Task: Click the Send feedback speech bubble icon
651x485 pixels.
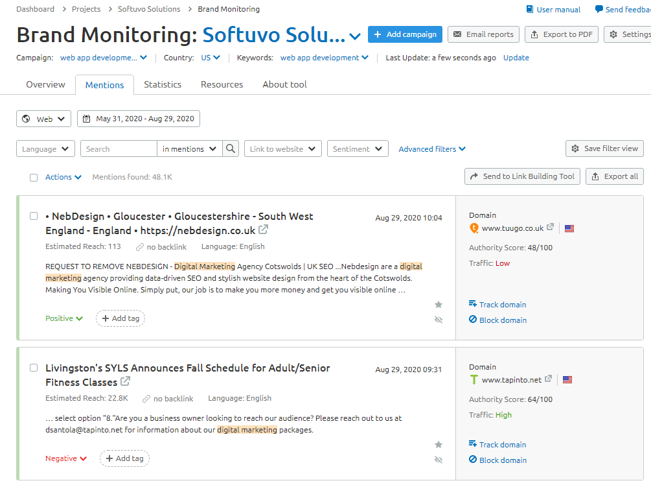Action: point(599,9)
